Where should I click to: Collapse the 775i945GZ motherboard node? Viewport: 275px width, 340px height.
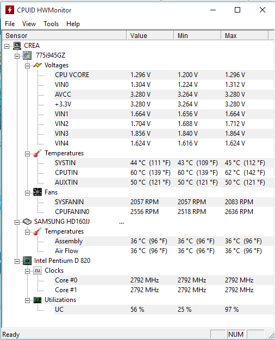pos(17,56)
